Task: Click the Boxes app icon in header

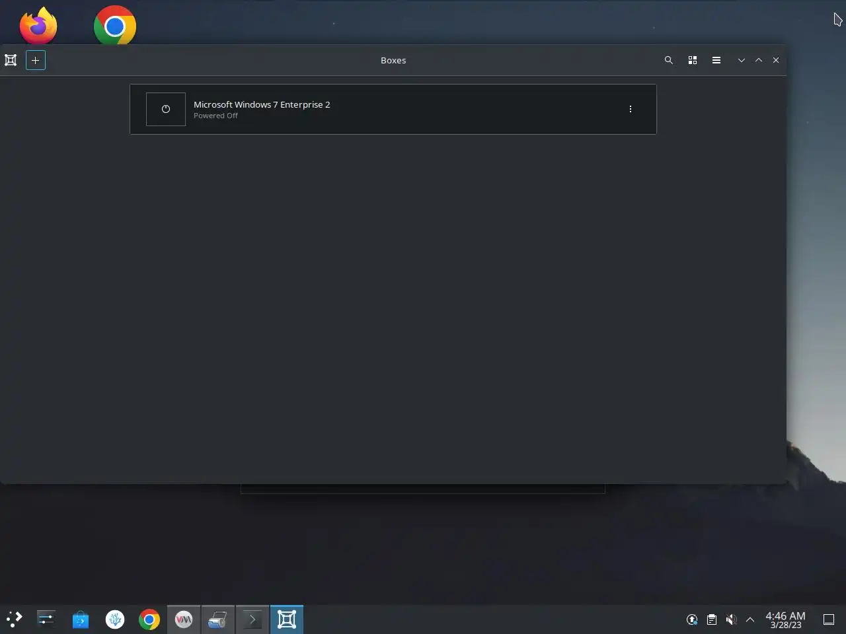Action: [11, 60]
